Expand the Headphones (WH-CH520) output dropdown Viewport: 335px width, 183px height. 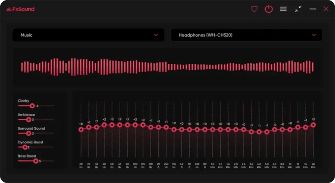pyautogui.click(x=246, y=35)
